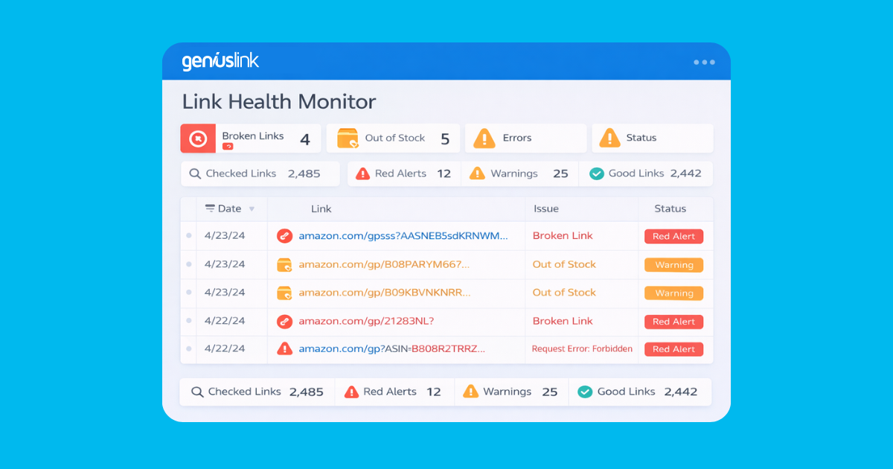Click broken-link icon beside amazon.com/gp/21283NL? link
893x469 pixels.
284,322
